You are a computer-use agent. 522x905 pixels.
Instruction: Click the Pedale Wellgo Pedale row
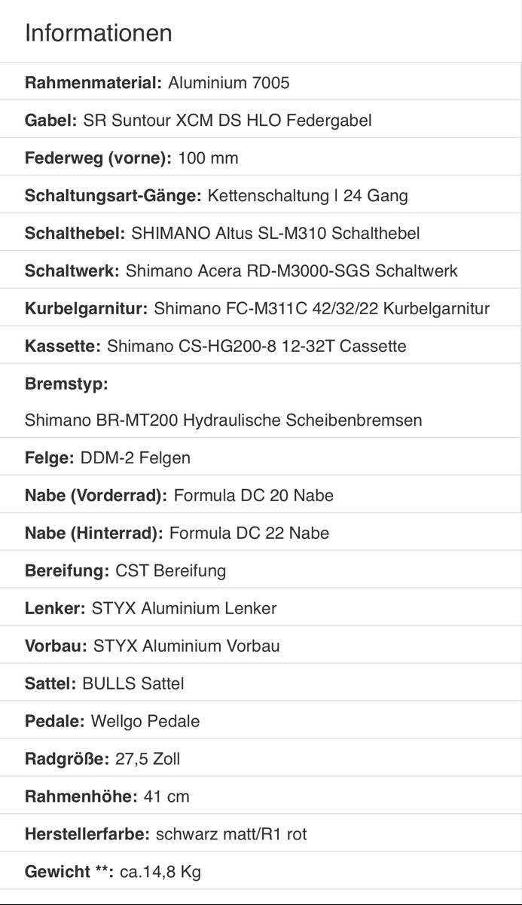[x=261, y=721]
